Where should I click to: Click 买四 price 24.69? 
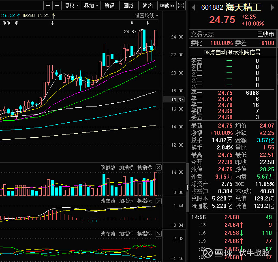[225, 111]
